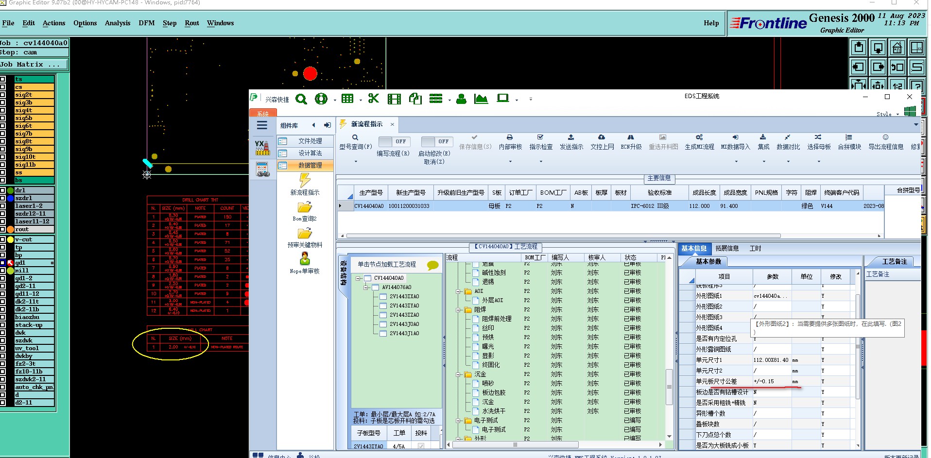Image resolution: width=931 pixels, height=458 pixels.
Task: Switch to the 拓展信息 tab
Action: pyautogui.click(x=727, y=249)
